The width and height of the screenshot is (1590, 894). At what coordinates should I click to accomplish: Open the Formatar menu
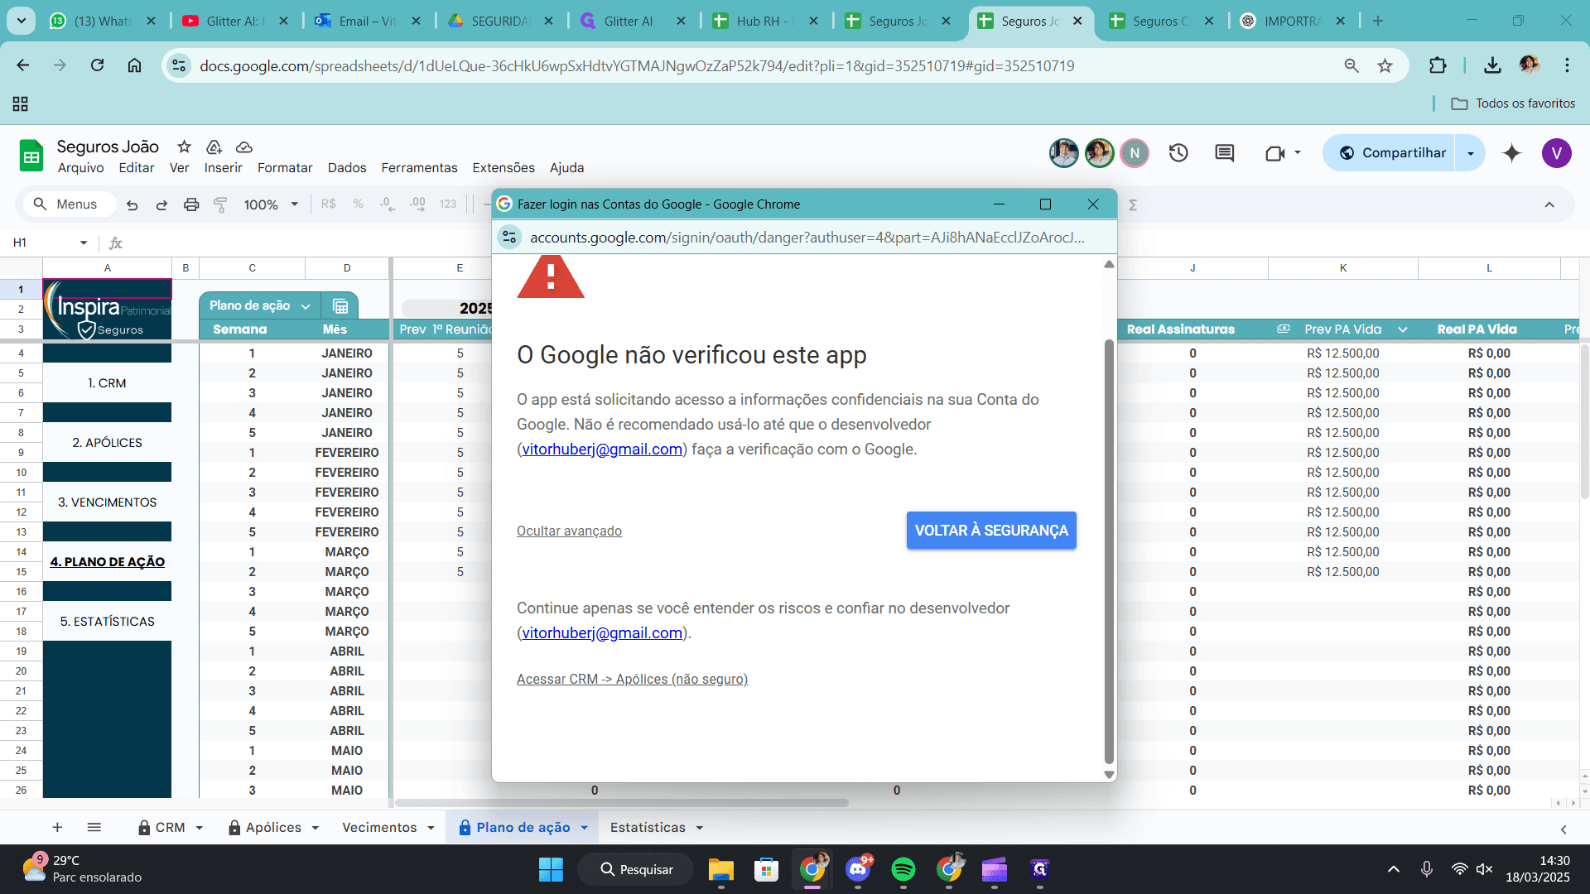[285, 167]
